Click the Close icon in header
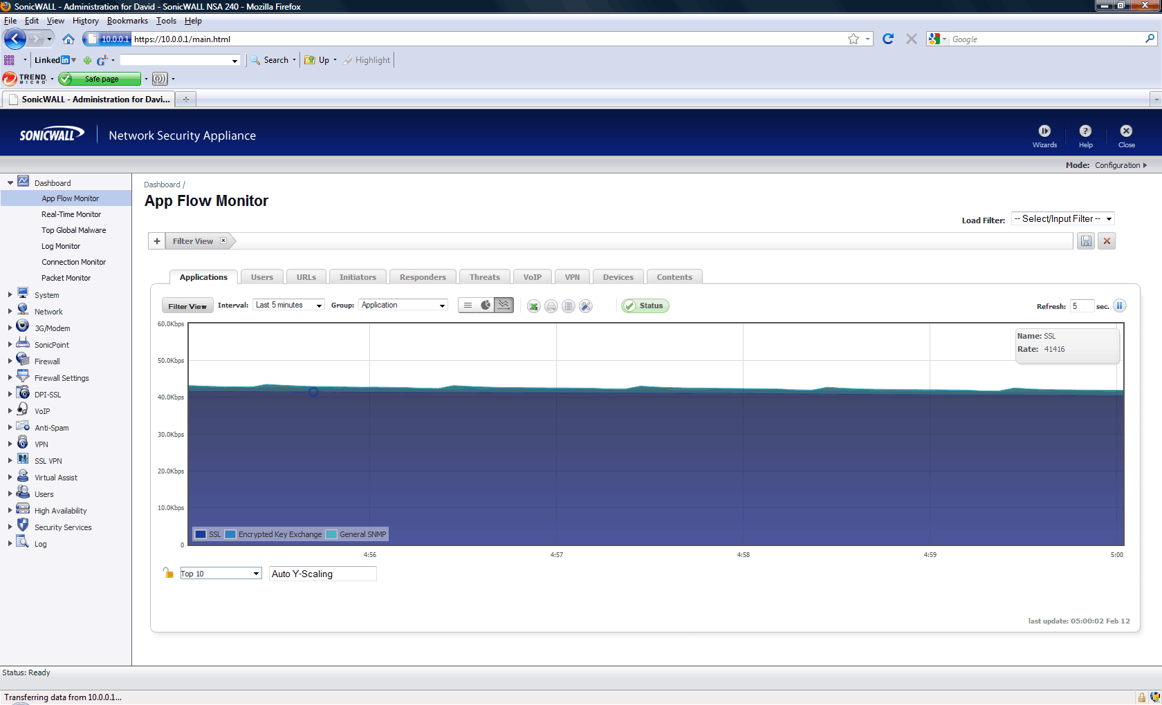 tap(1126, 135)
